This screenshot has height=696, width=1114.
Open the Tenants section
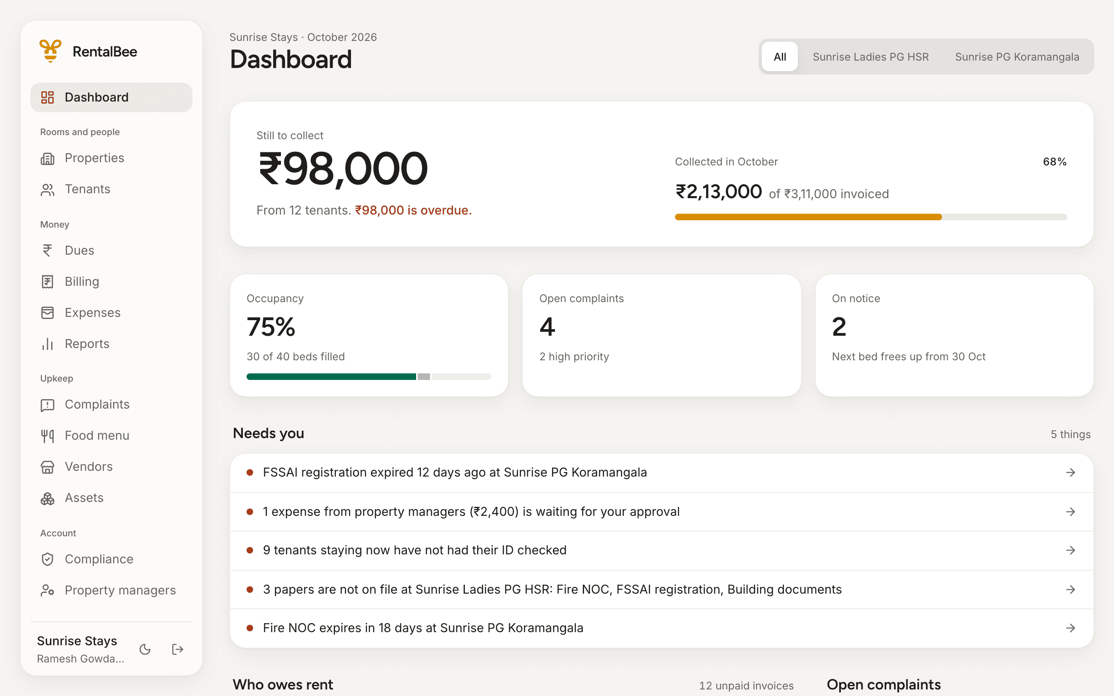point(111,190)
